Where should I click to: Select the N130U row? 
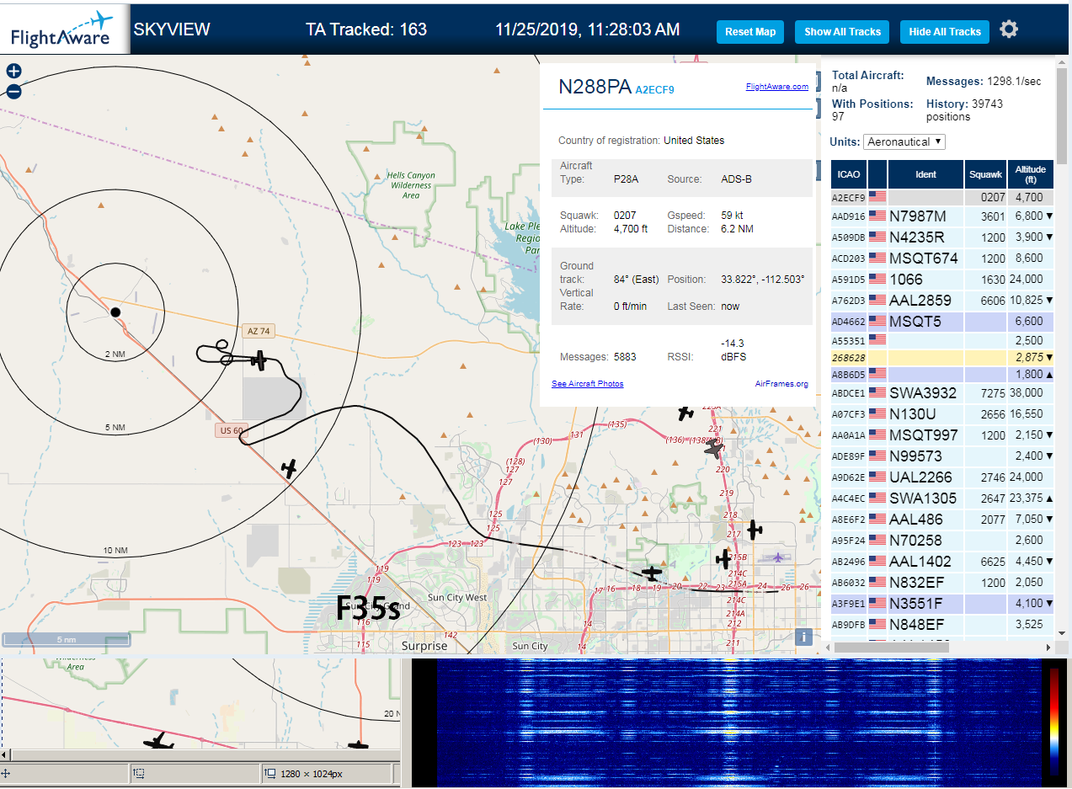942,414
